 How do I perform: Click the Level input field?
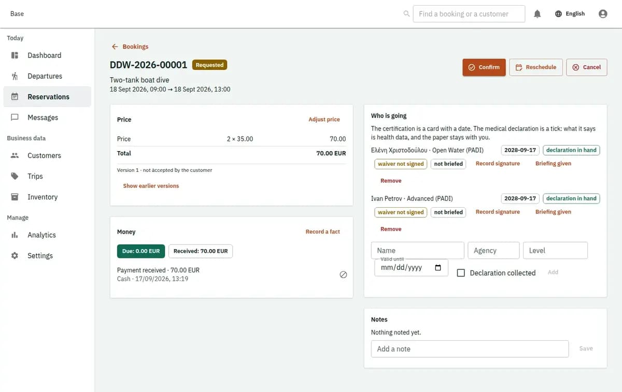[555, 251]
